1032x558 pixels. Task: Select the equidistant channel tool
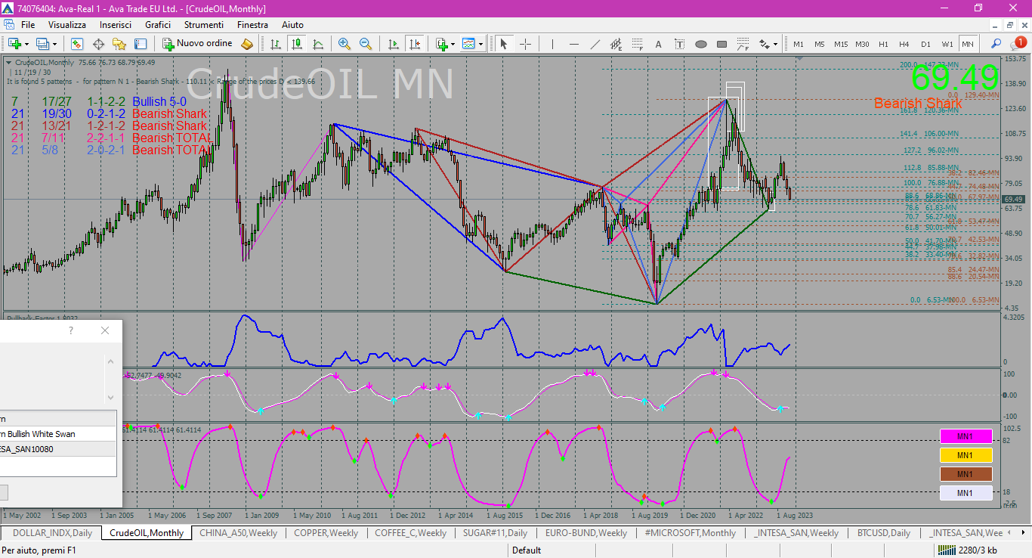tap(616, 44)
